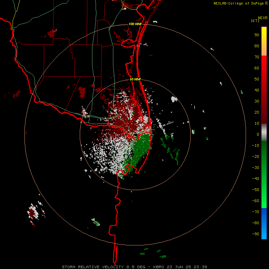Click the -20 value on velocity scale

(x=256, y=157)
